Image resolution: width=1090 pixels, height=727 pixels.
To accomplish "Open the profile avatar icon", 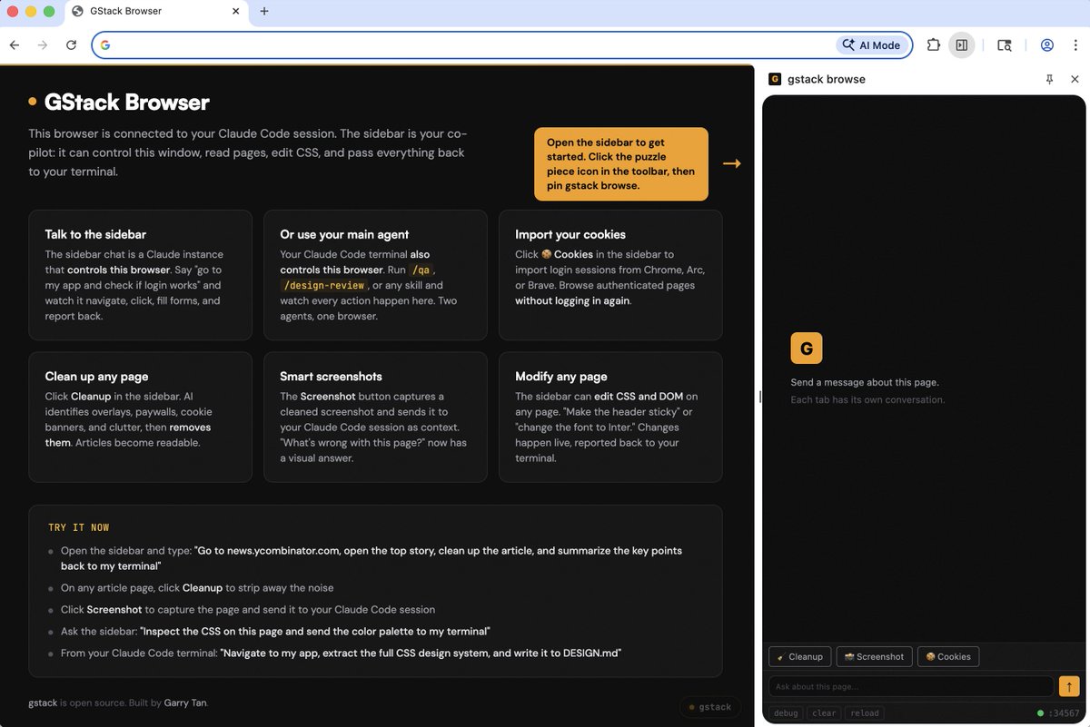I will click(1046, 44).
